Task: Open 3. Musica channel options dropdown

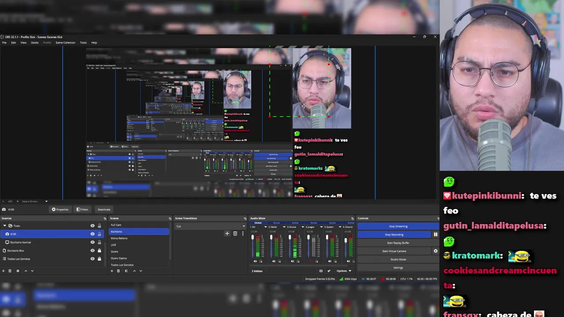Action: [x=303, y=227]
